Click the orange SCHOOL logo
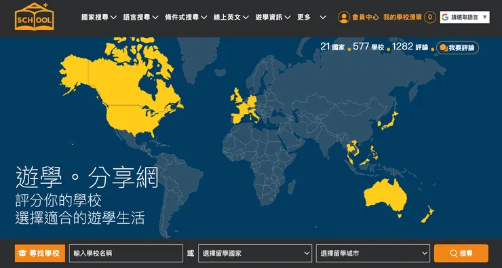Image resolution: width=502 pixels, height=268 pixels. (x=35, y=16)
